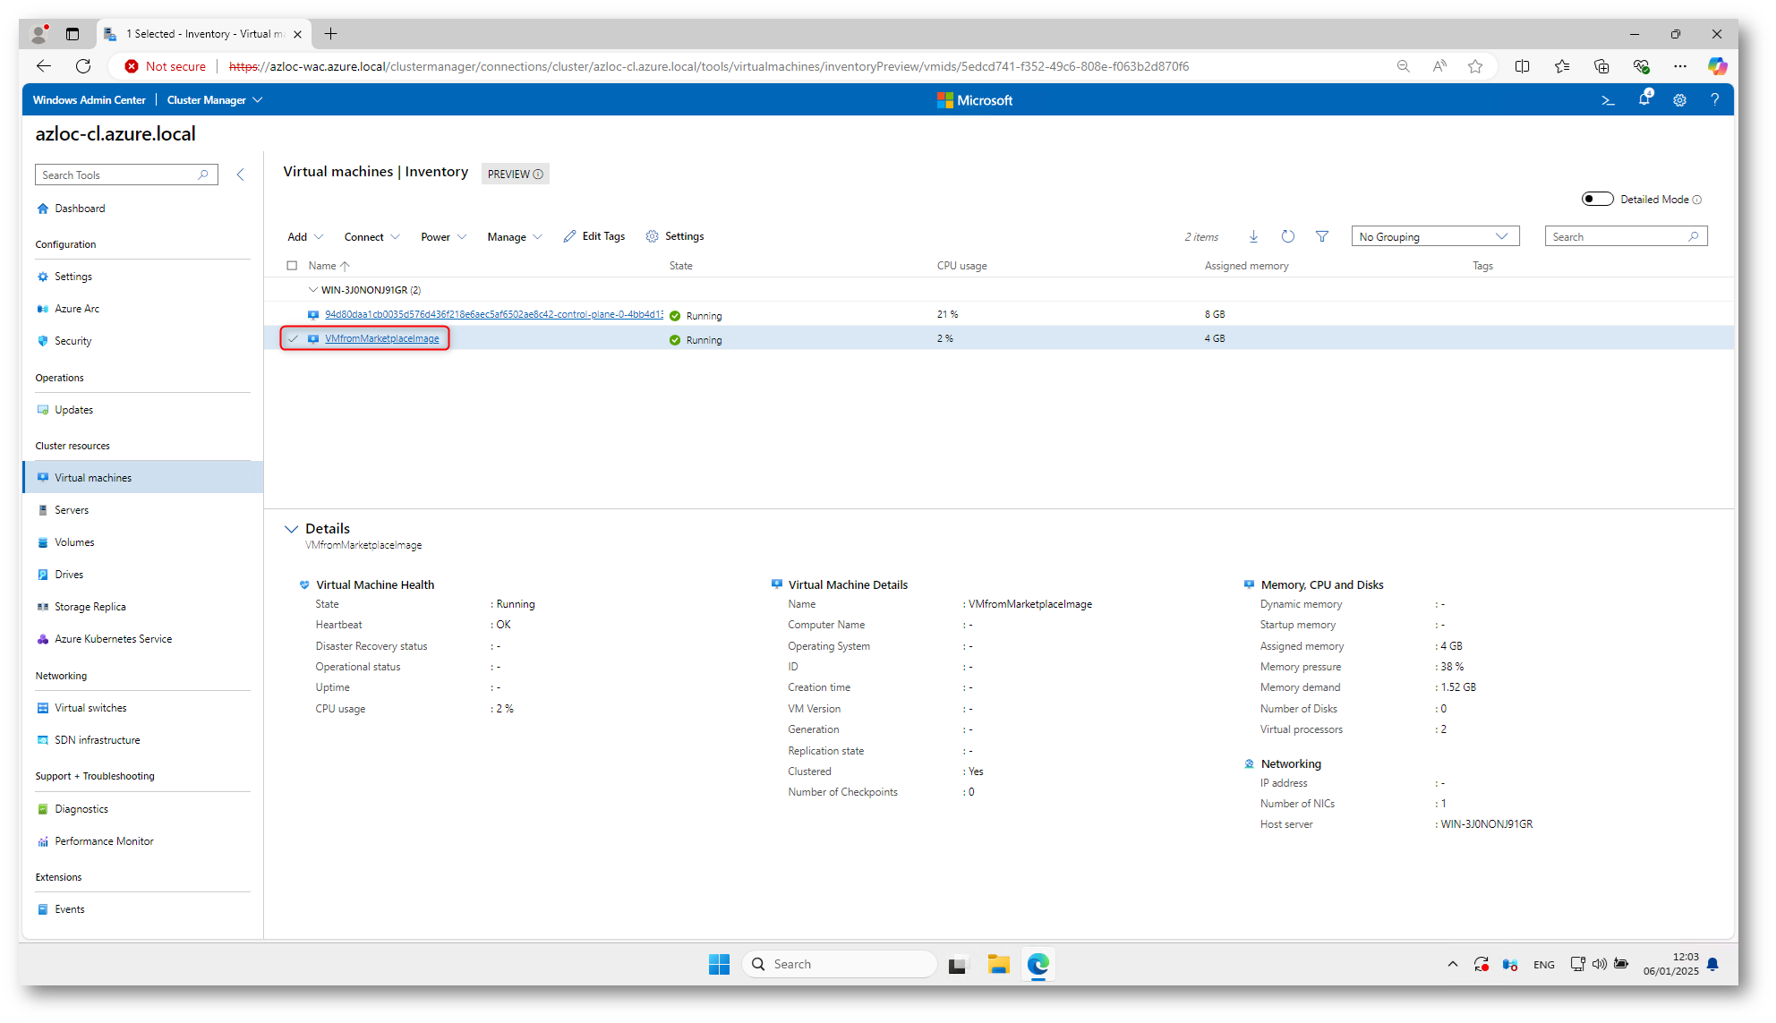Open the control-plane VM link

pos(494,314)
